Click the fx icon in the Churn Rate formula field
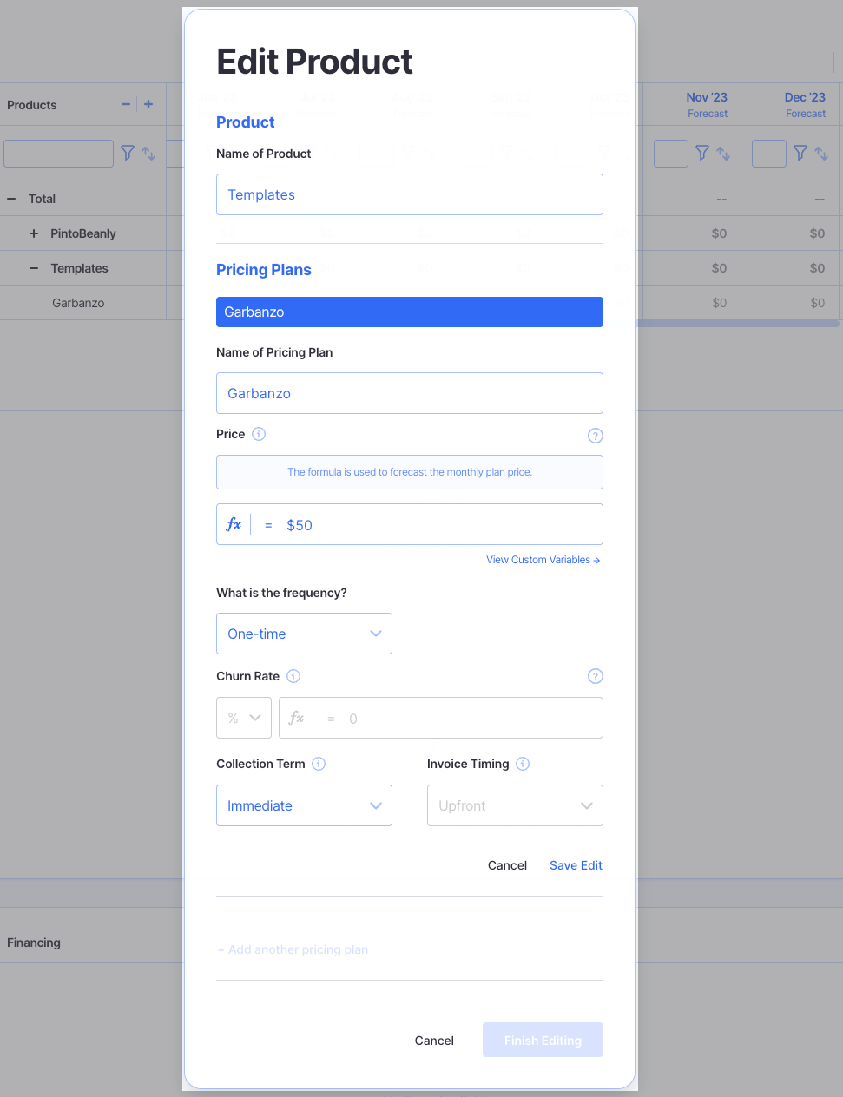 point(296,718)
